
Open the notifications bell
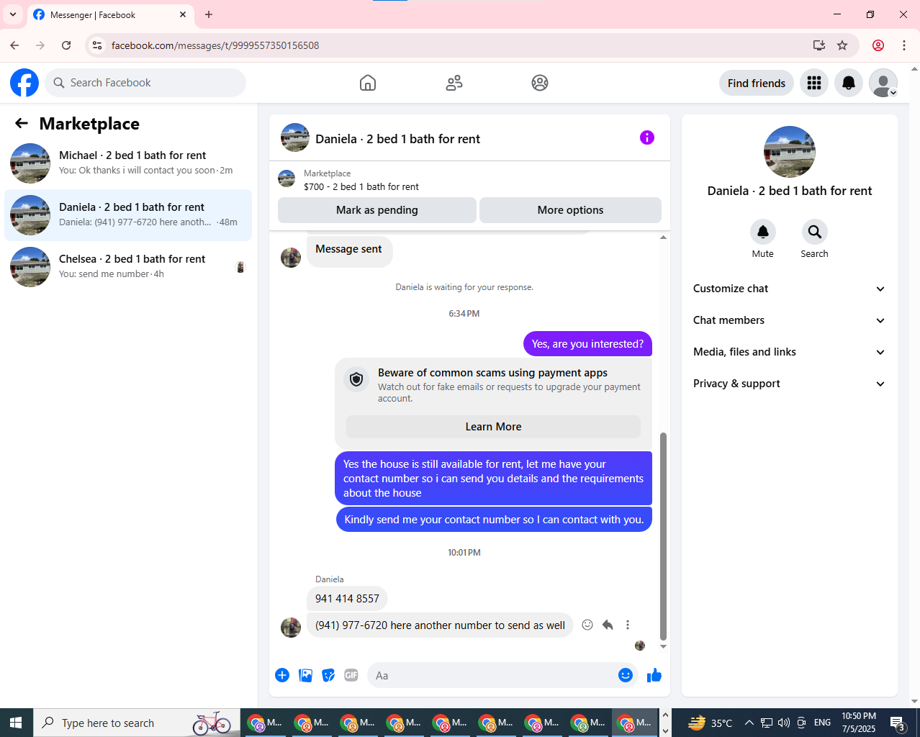(x=849, y=83)
